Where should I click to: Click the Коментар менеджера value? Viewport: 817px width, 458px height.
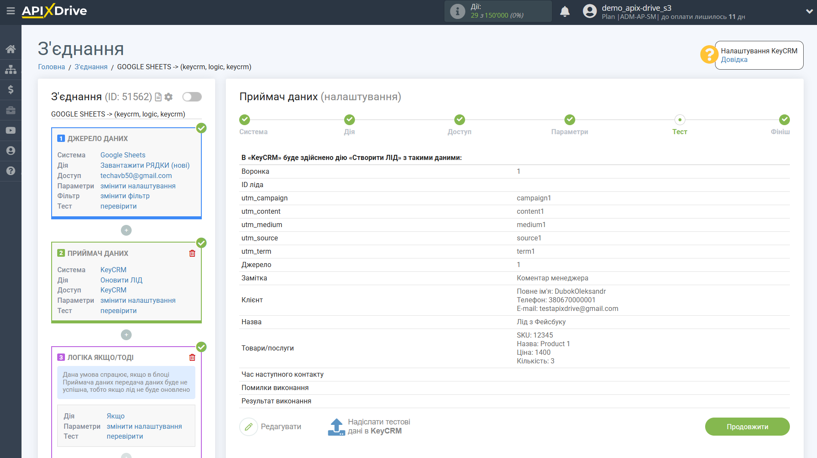tap(552, 278)
